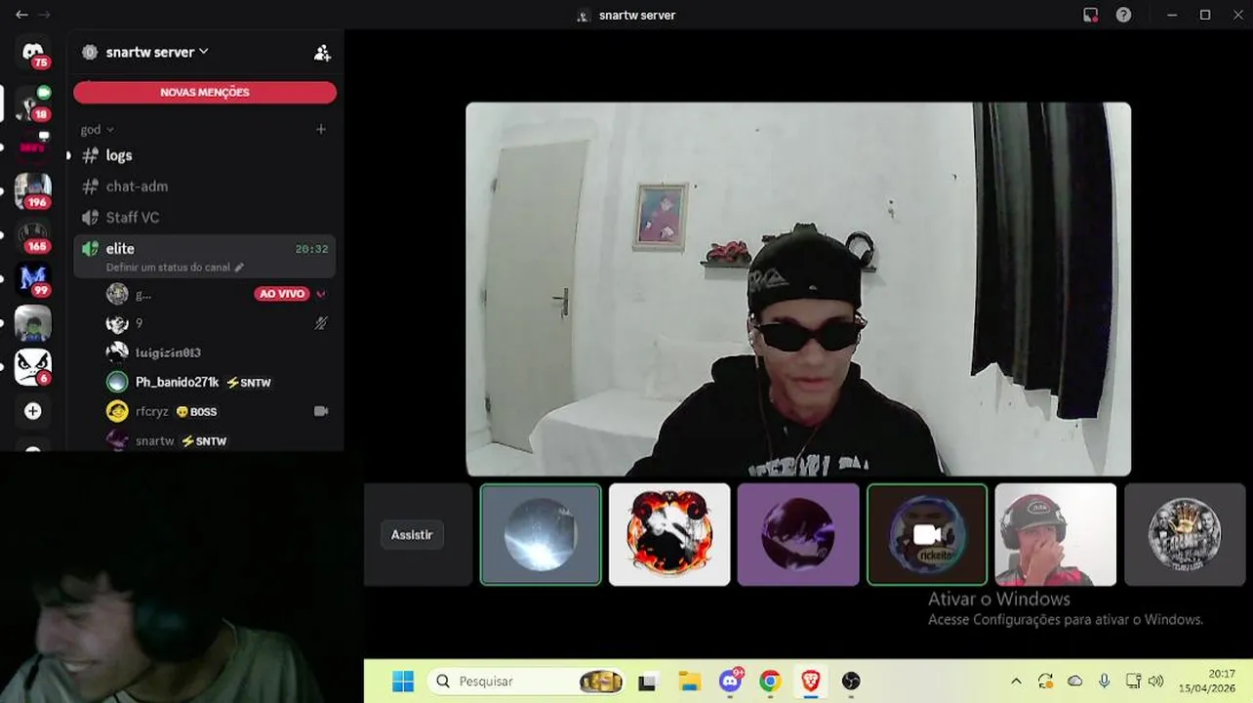Open File Explorer from the taskbar
The image size is (1253, 703).
689,682
